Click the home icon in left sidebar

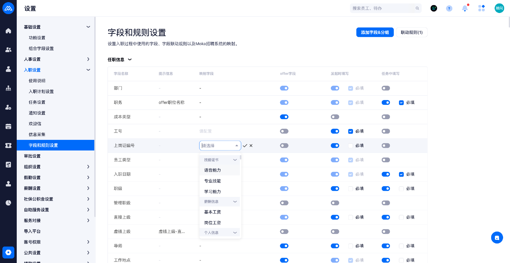[x=8, y=31]
